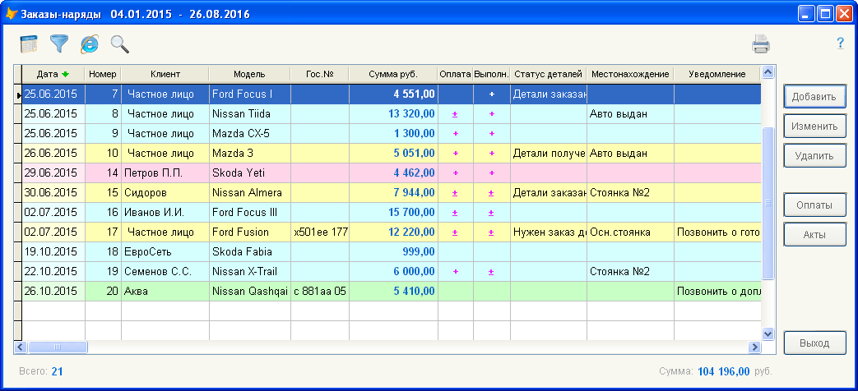Select the Nissan Tiida model cell
This screenshot has width=858, height=391.
249,114
